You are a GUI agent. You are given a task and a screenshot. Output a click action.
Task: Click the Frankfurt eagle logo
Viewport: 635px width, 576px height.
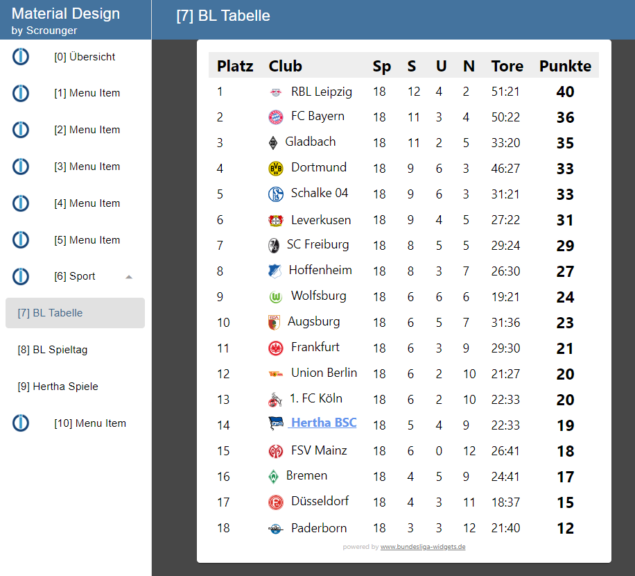pyautogui.click(x=276, y=348)
